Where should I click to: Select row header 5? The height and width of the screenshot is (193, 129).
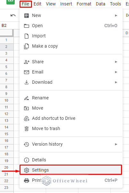pos(7,67)
